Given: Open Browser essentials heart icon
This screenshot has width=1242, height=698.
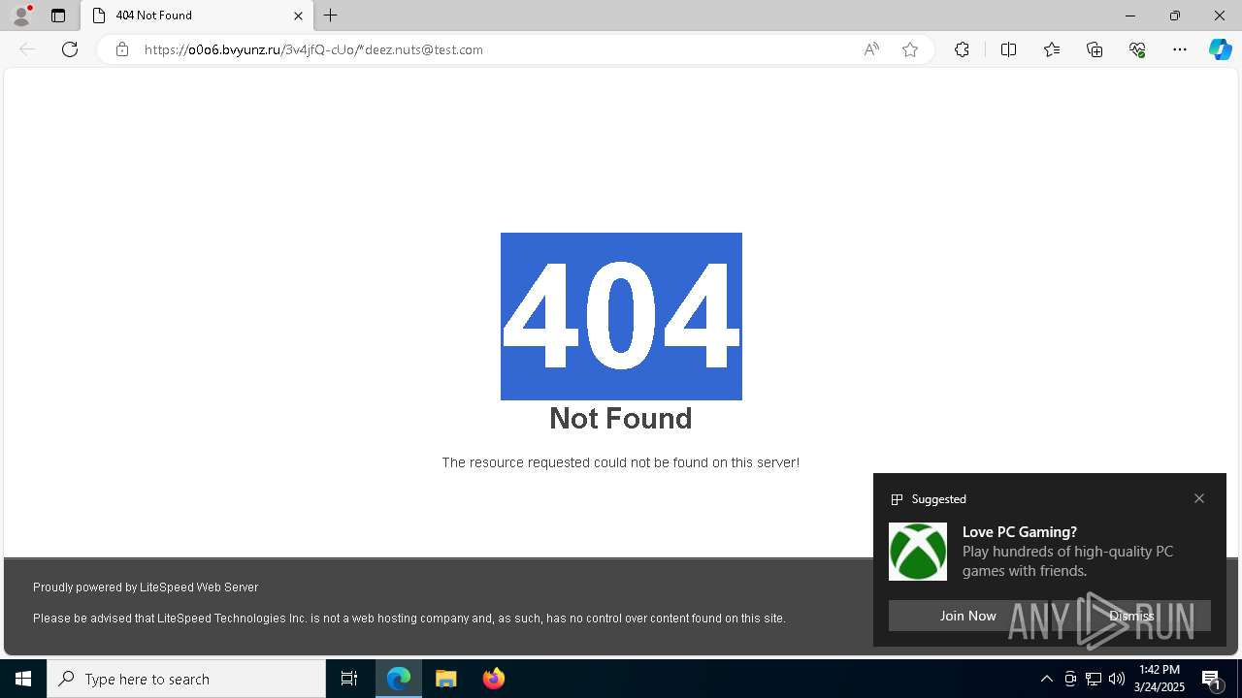Looking at the screenshot, I should pyautogui.click(x=1137, y=49).
